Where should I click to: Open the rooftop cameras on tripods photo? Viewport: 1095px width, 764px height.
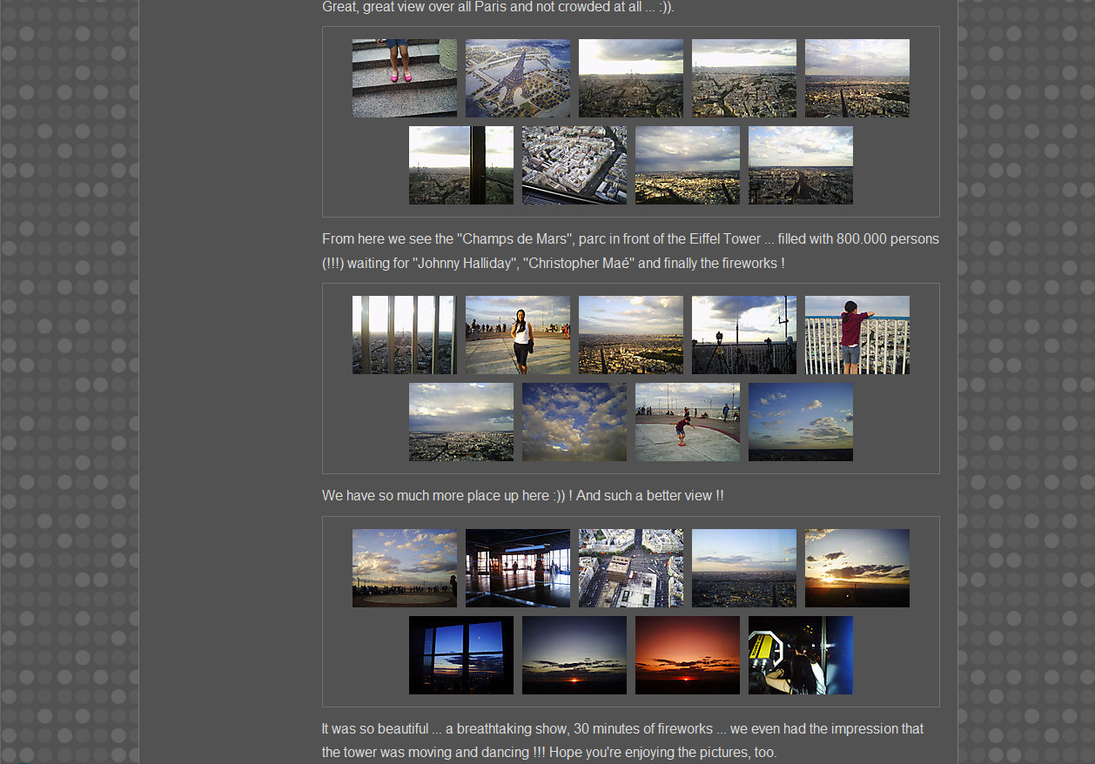click(x=743, y=335)
